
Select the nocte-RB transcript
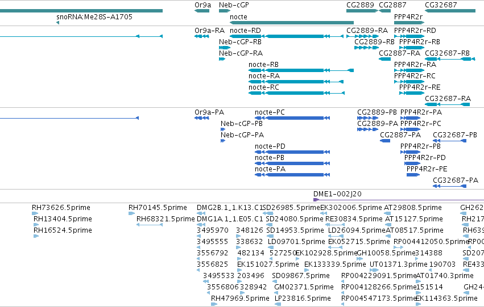tap(301, 70)
